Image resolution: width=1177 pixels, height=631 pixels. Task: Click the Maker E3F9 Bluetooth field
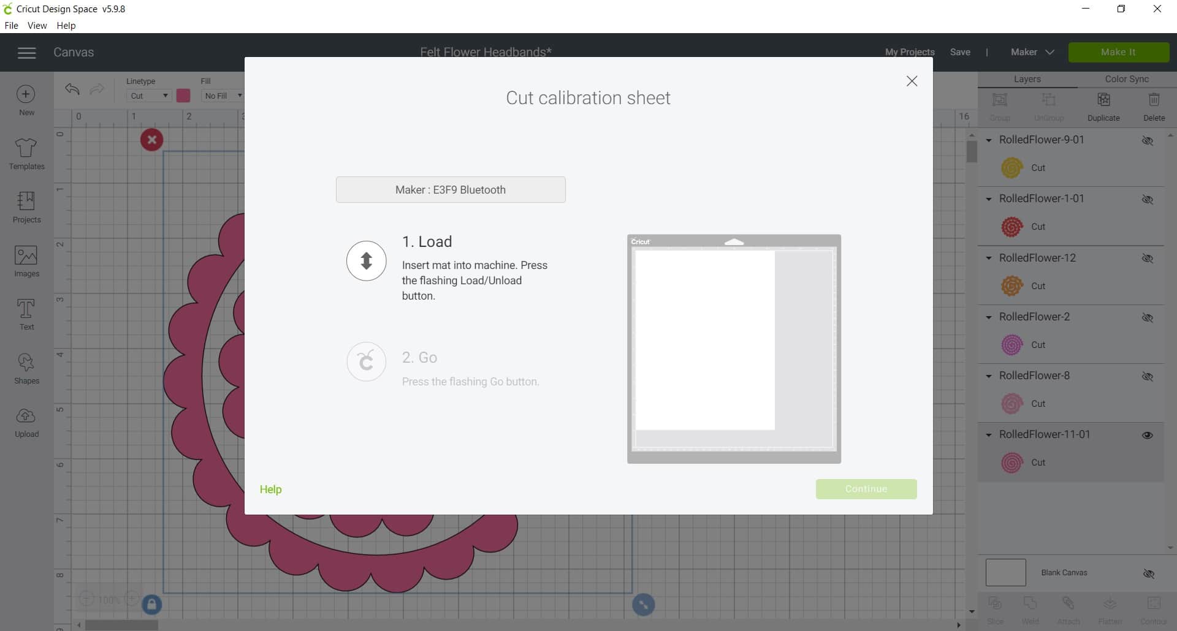[451, 189]
